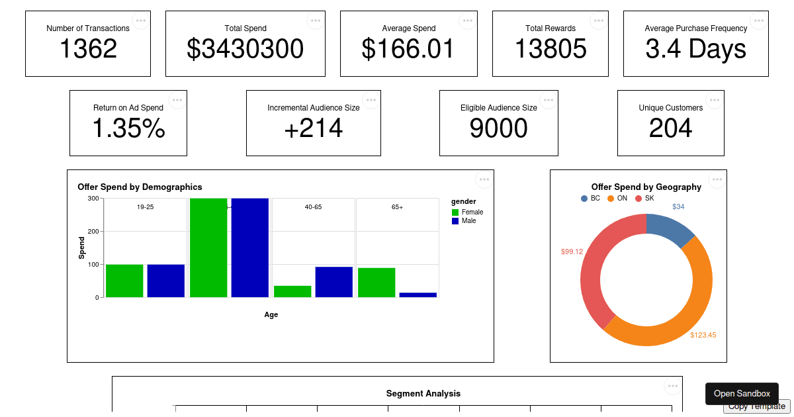Screen dimensions: 794x417
Task: Click the Copy Template button
Action: (756, 406)
